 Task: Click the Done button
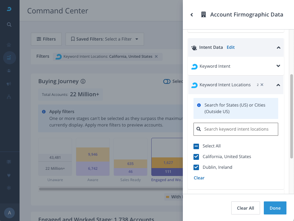click(x=275, y=208)
